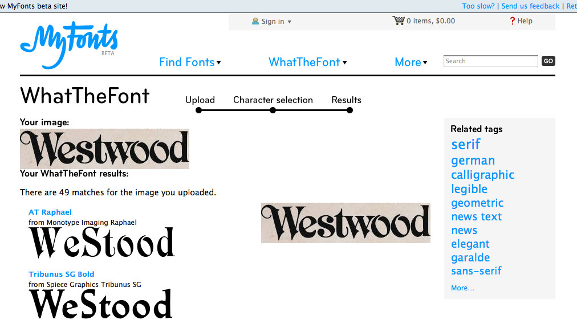Click the red Help question mark icon
This screenshot has height=328, width=577.
[512, 20]
